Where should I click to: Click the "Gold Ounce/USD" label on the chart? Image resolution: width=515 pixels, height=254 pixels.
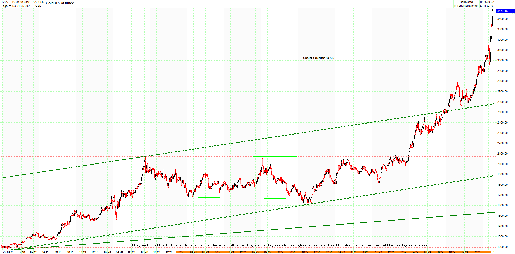coord(318,58)
